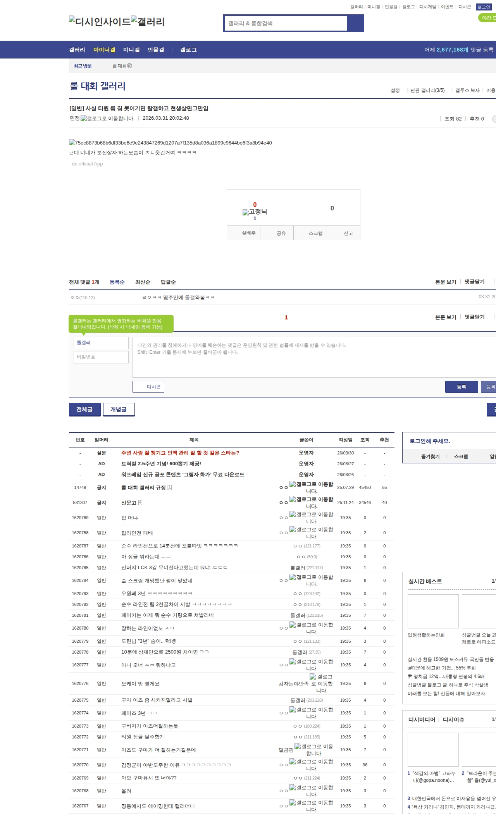Expand the 연관 갤러리(3/5) list
Viewport: 496px width, 814px height.
click(427, 90)
